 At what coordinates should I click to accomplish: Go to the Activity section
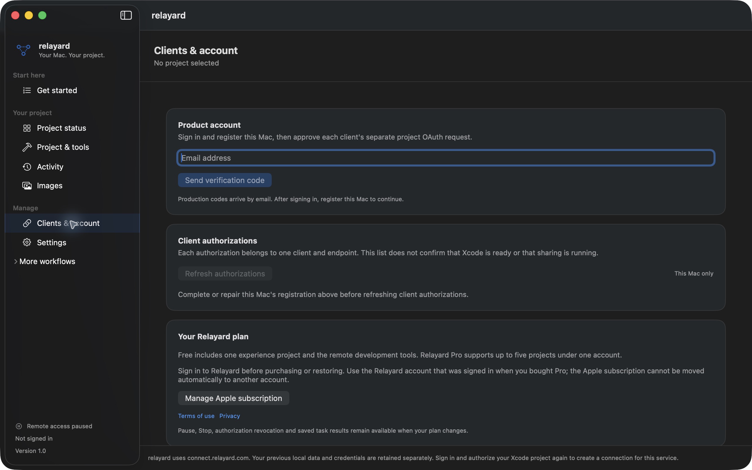(72, 167)
